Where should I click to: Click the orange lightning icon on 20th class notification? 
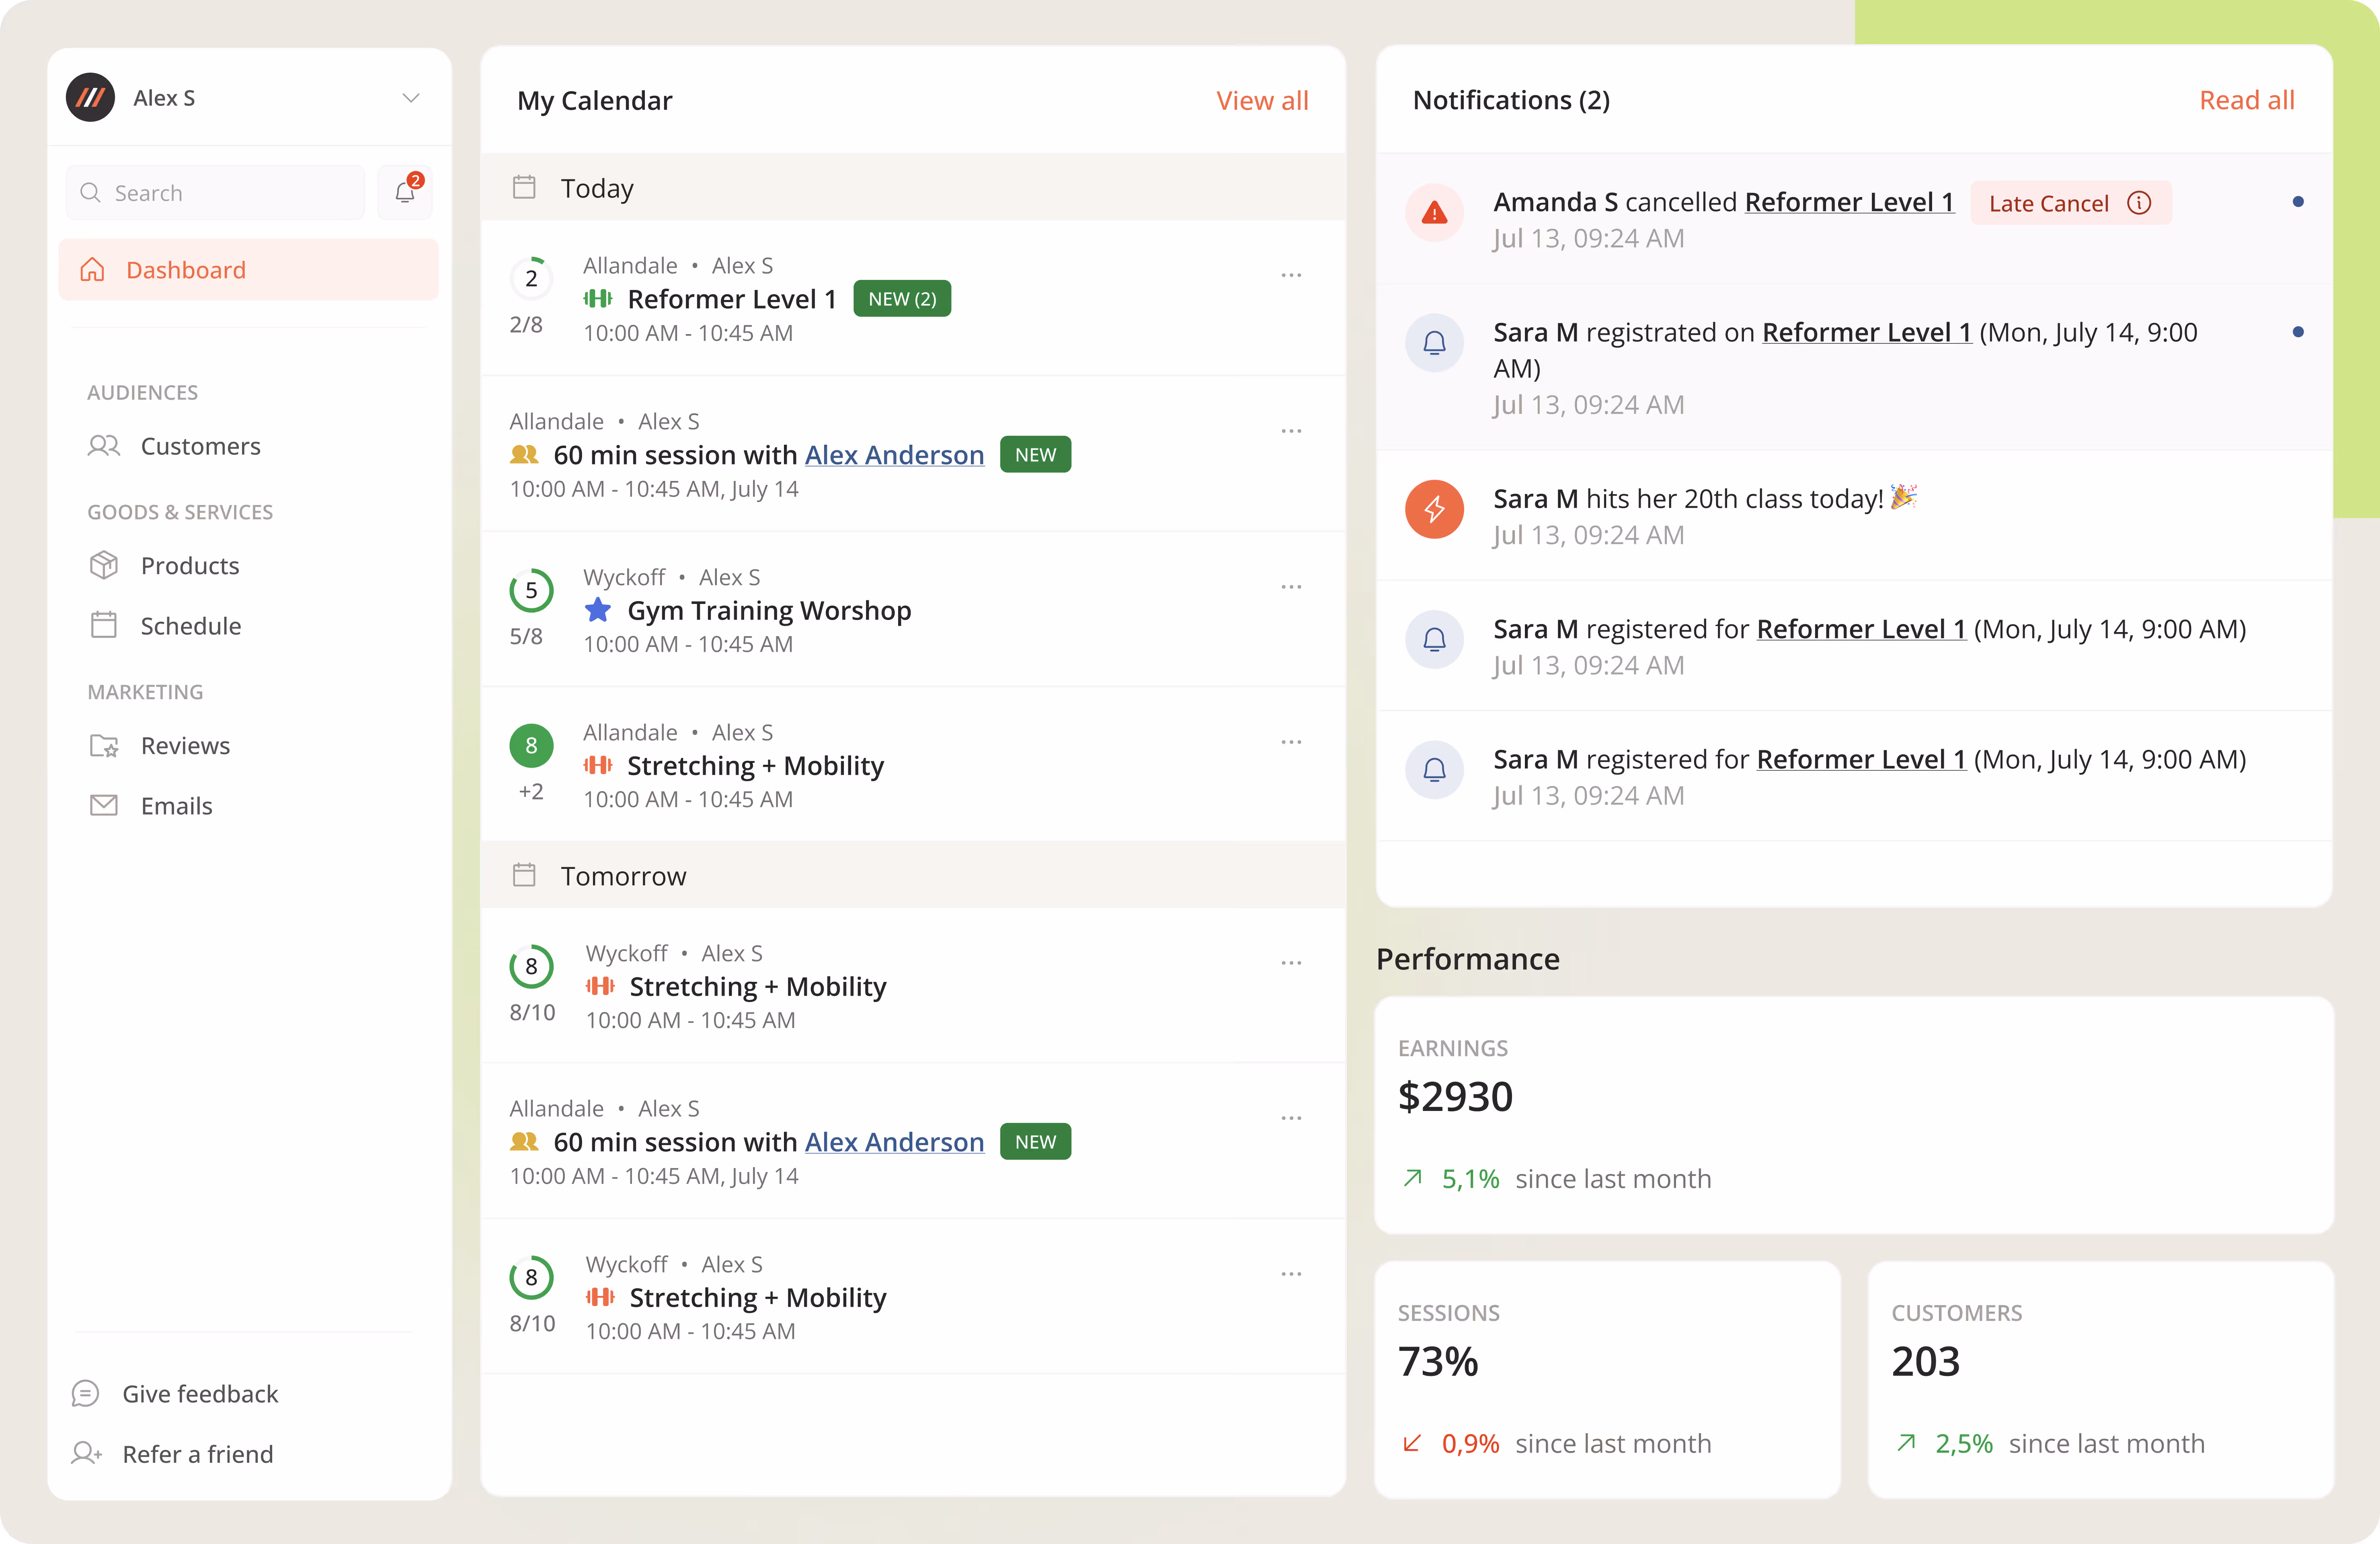(1434, 509)
